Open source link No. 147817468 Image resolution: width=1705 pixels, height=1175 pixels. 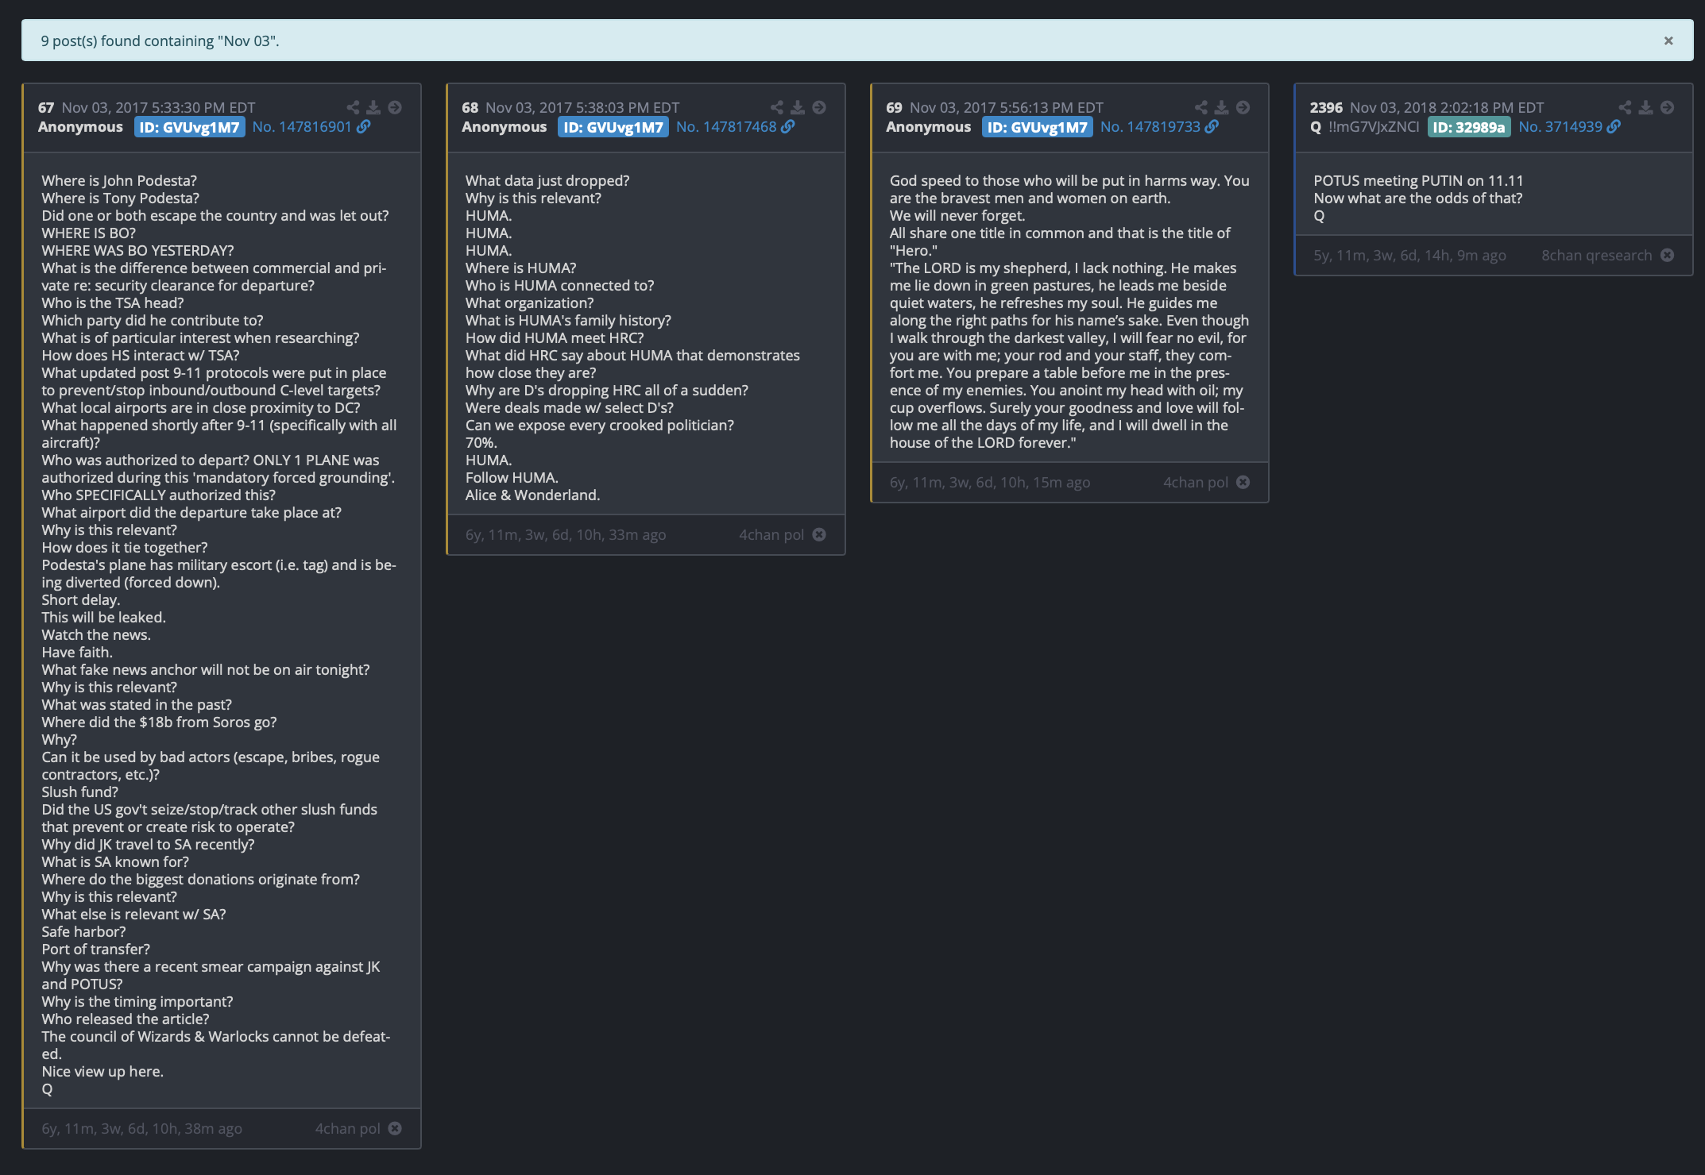click(726, 127)
